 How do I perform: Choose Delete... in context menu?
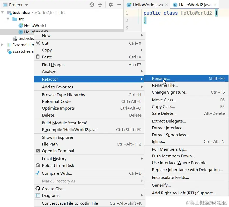89,115
